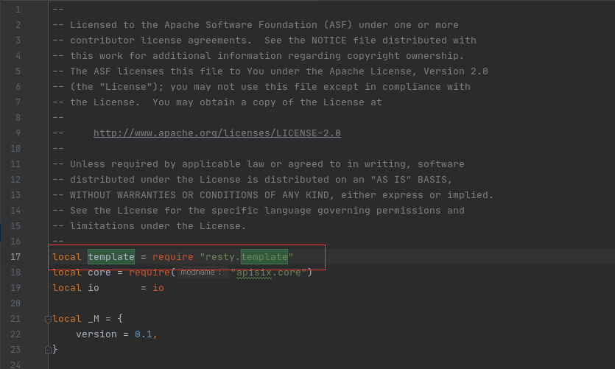Click line number 9 in the gutter

18,133
